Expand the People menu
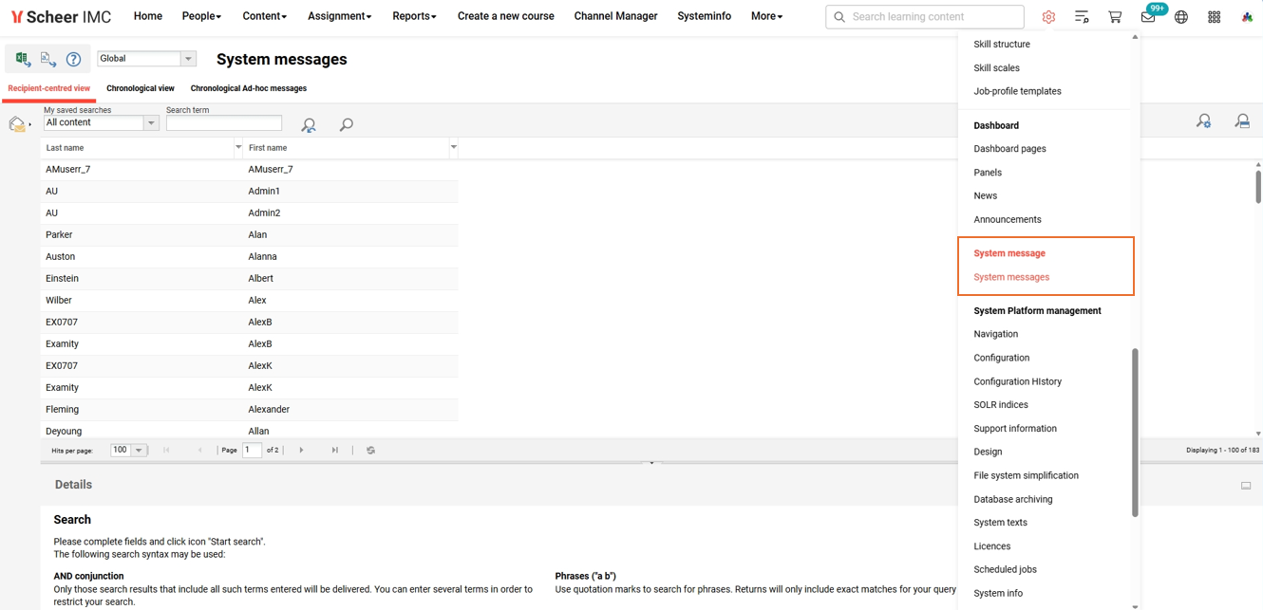 point(201,16)
